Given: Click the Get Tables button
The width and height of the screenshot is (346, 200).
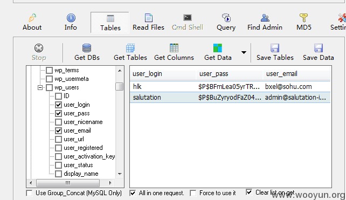Looking at the screenshot, I should (x=130, y=52).
